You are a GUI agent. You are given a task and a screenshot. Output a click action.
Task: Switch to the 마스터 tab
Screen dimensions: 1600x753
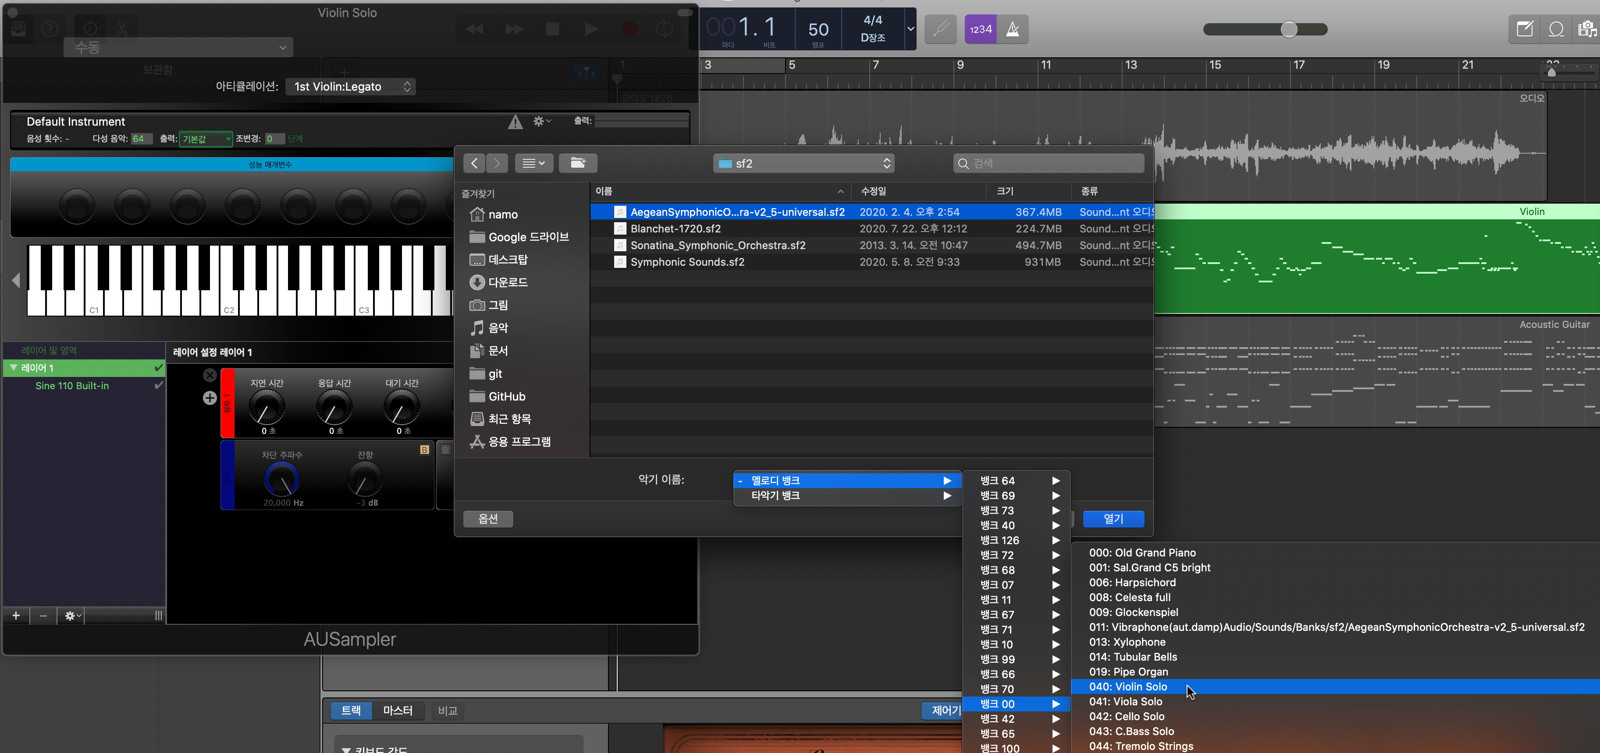(x=398, y=710)
